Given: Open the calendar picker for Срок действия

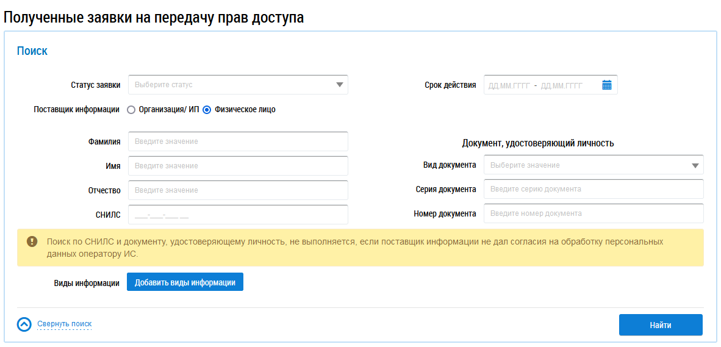Looking at the screenshot, I should tap(606, 85).
